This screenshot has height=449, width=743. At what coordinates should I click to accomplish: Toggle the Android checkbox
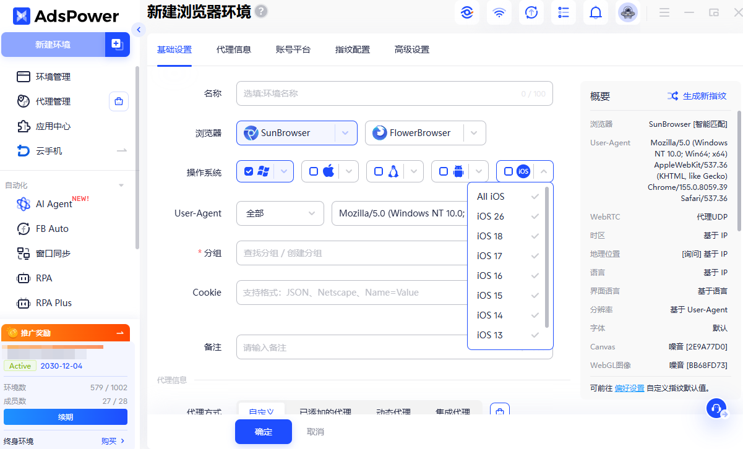[x=444, y=171]
